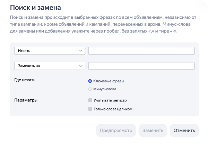Screen dimensions: 208x145
Task: Click the "Учитывать регистр" label text
Action: pyautogui.click(x=110, y=100)
